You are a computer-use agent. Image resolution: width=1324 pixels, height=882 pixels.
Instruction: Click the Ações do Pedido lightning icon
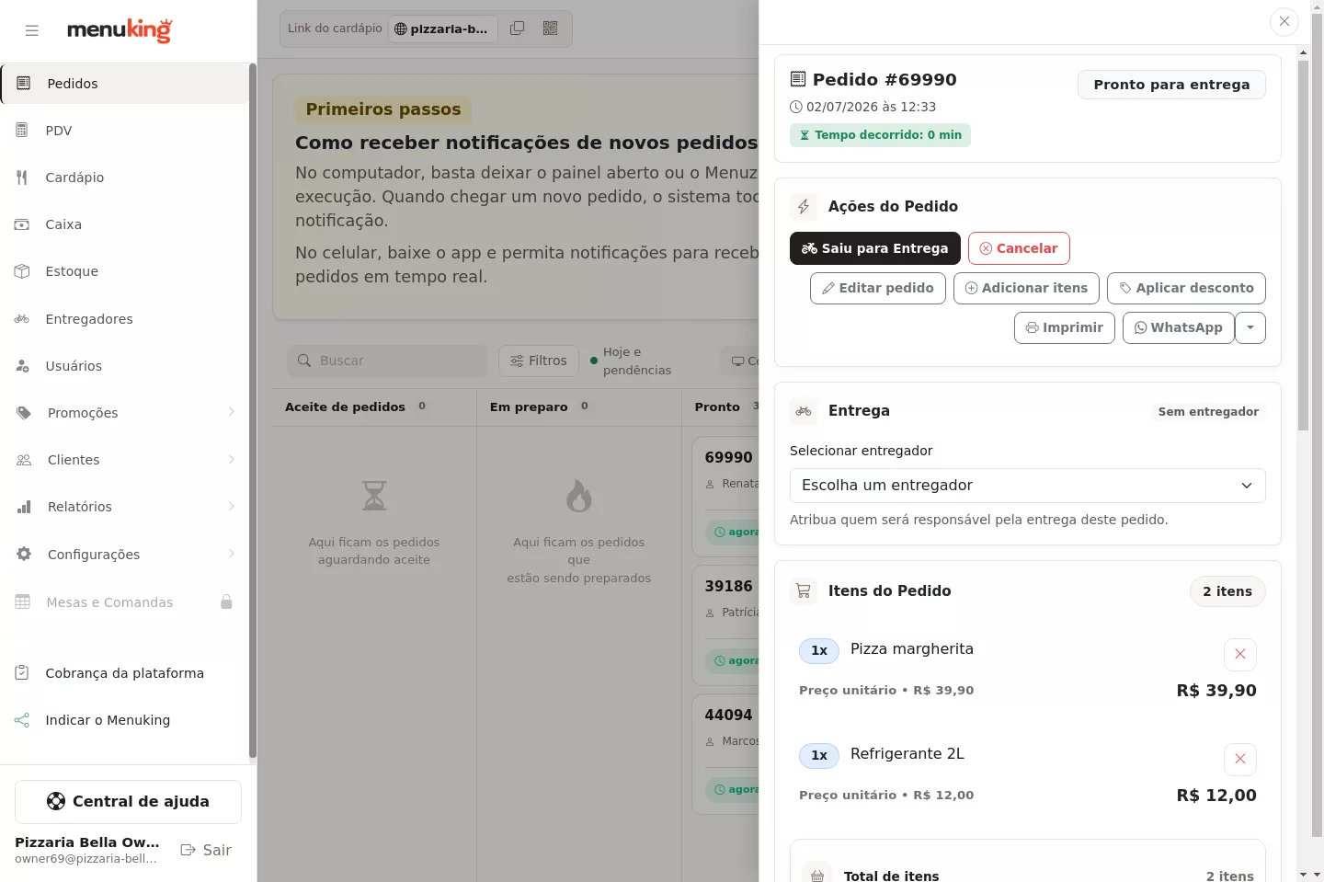tap(804, 207)
